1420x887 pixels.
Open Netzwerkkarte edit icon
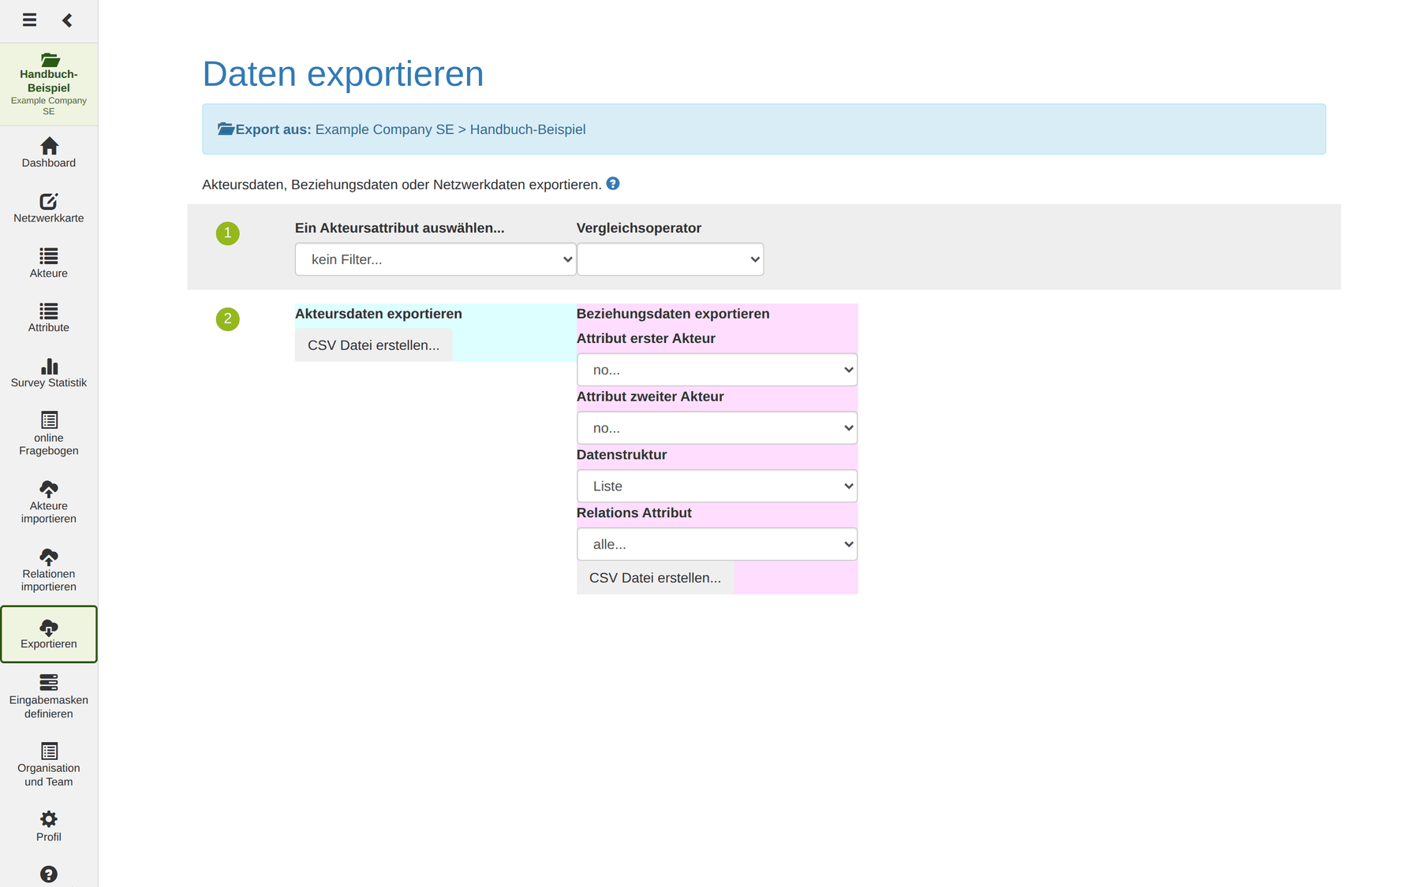(49, 201)
